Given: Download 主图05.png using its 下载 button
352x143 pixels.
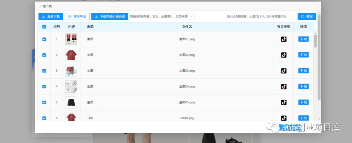Looking at the screenshot, I should 303,102.
